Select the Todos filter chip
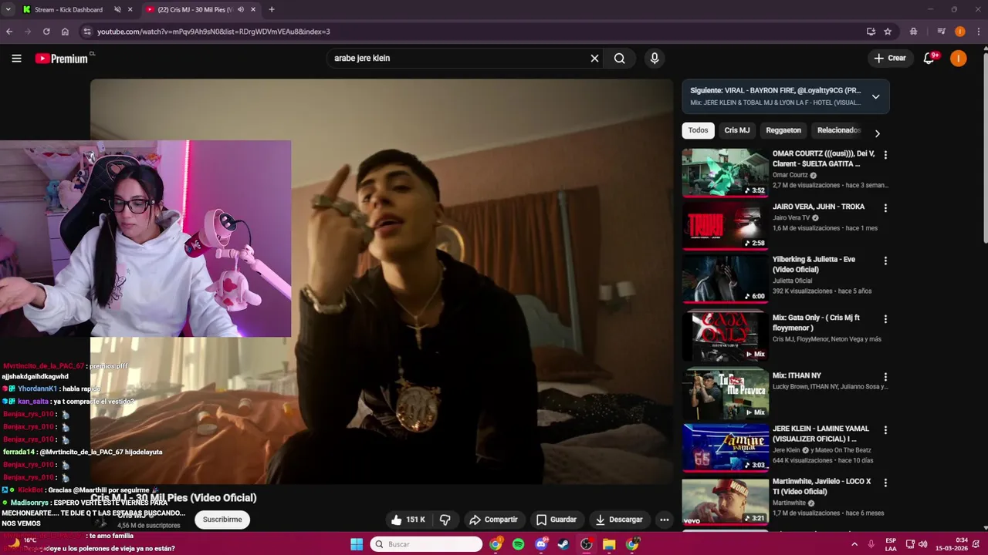The width and height of the screenshot is (988, 555). pyautogui.click(x=698, y=130)
